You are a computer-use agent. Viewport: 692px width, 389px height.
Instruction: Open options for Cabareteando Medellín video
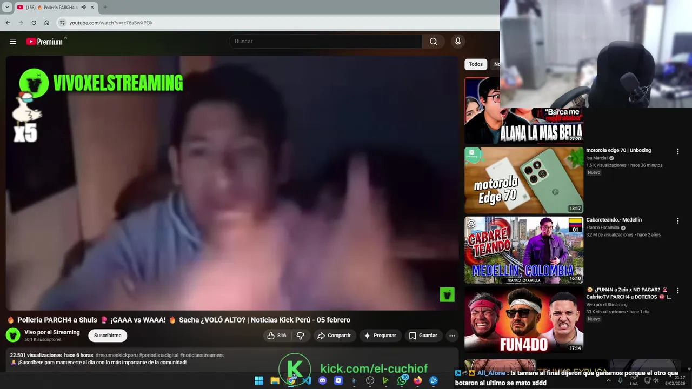pos(677,221)
